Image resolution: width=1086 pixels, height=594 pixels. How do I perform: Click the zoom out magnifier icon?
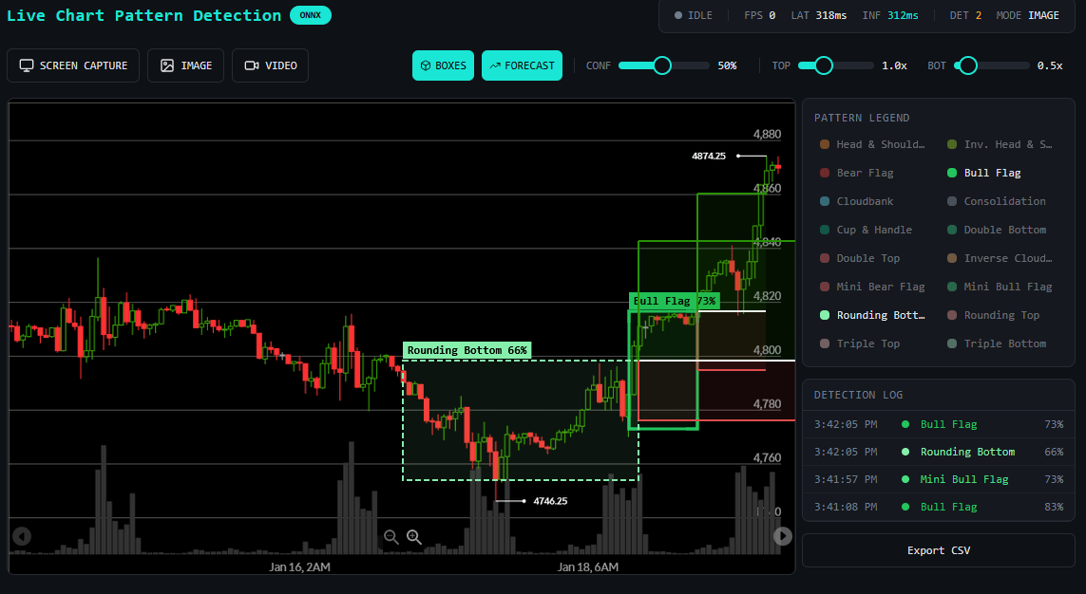[391, 537]
